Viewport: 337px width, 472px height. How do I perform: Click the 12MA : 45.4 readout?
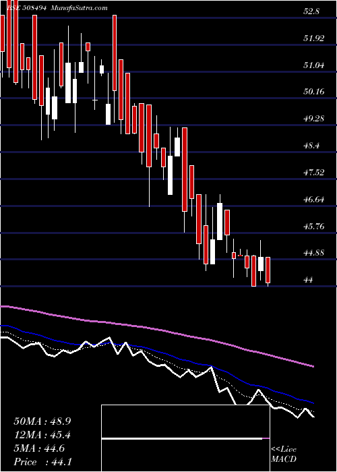[43, 435]
